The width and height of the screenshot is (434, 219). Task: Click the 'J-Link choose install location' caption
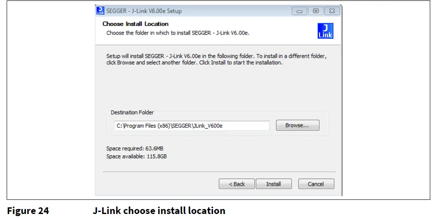[159, 211]
